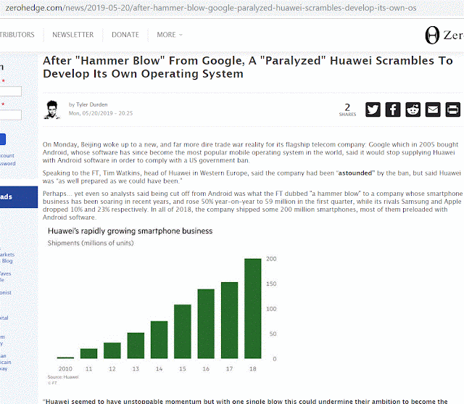Share the article on Twitter
The width and height of the screenshot is (464, 404).
pyautogui.click(x=373, y=110)
